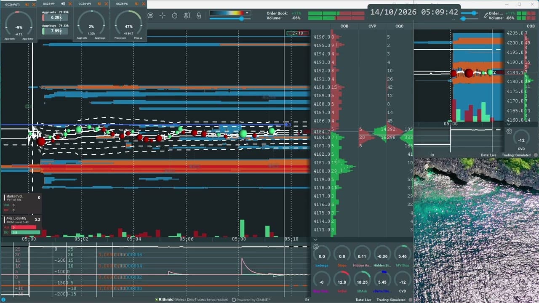Viewport: 539px width, 303px height.
Task: Open the chat bubble comments icon
Action: coord(150,16)
